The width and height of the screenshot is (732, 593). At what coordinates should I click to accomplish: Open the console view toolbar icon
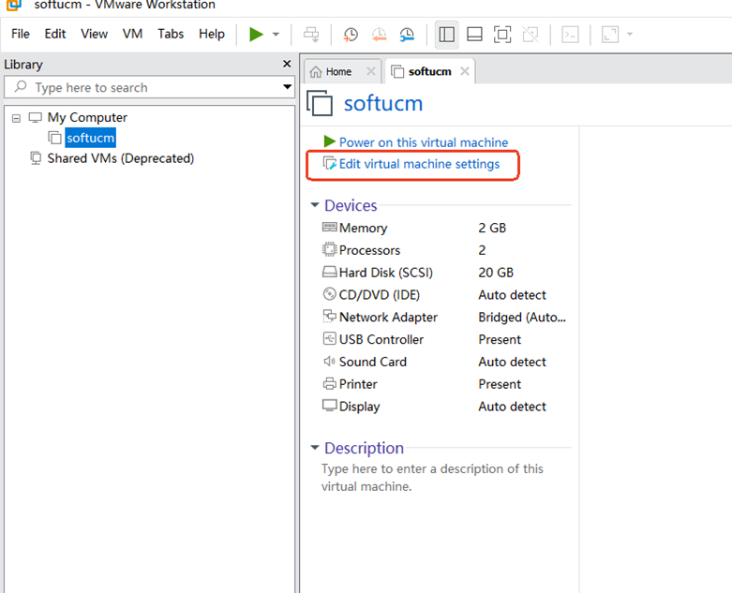coord(570,34)
